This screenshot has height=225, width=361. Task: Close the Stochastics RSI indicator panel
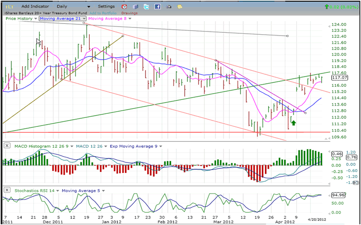coord(6,191)
